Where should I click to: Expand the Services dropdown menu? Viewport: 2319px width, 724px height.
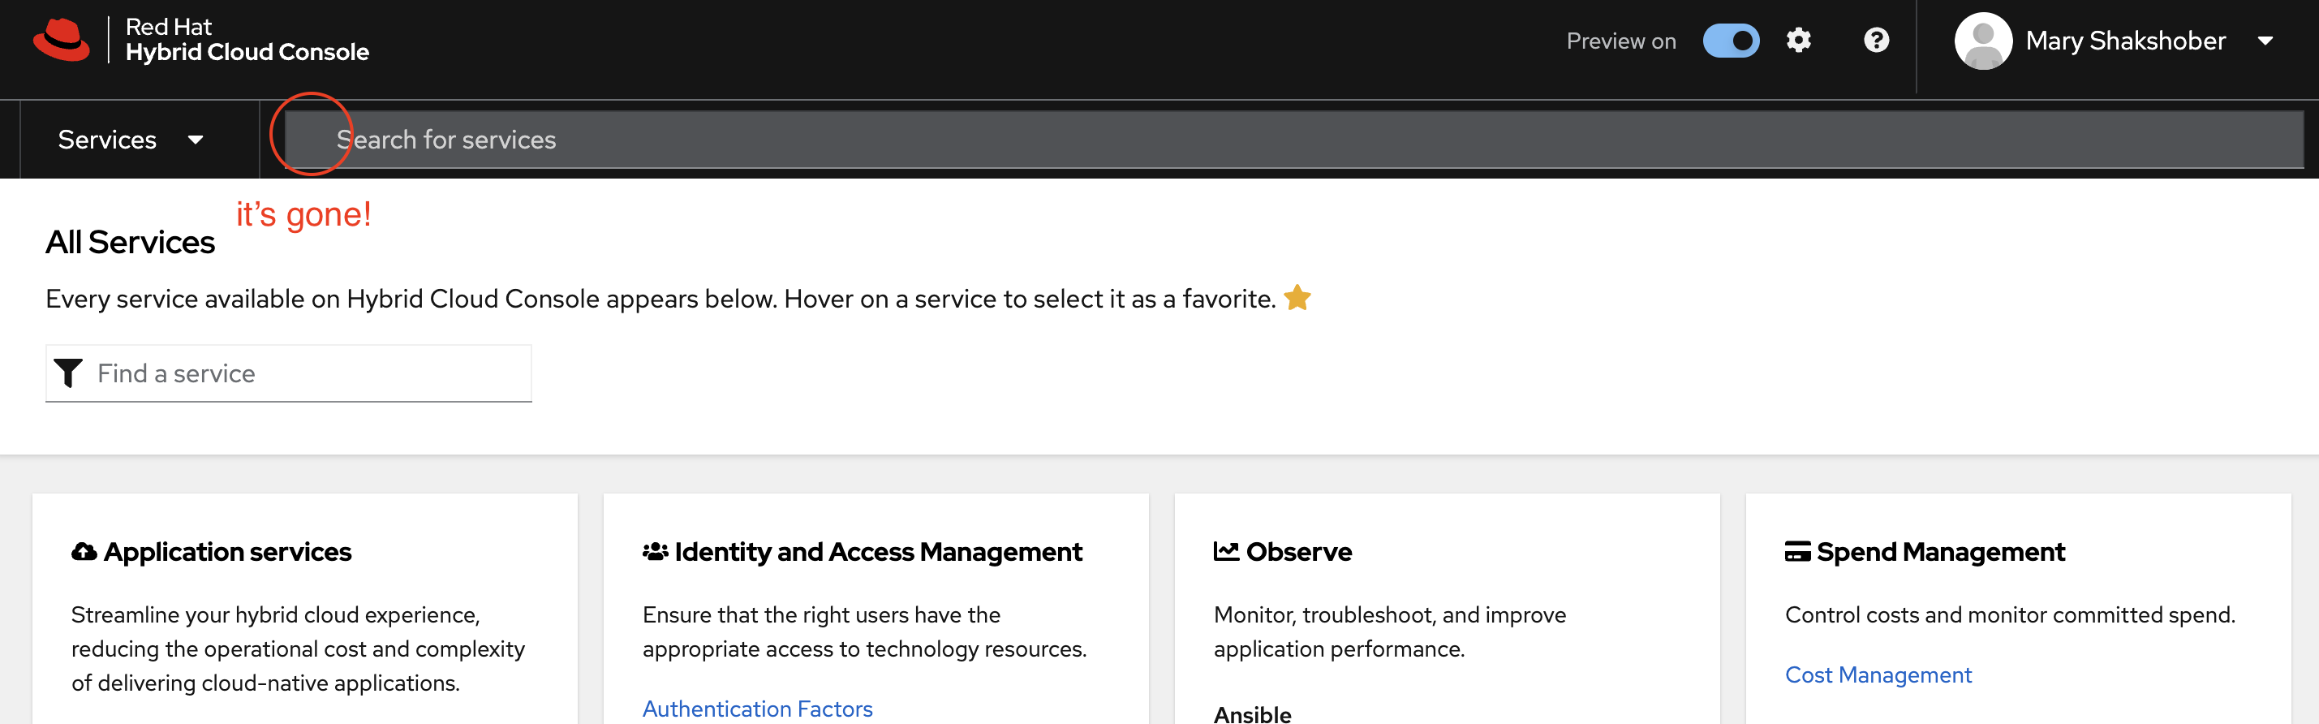131,140
